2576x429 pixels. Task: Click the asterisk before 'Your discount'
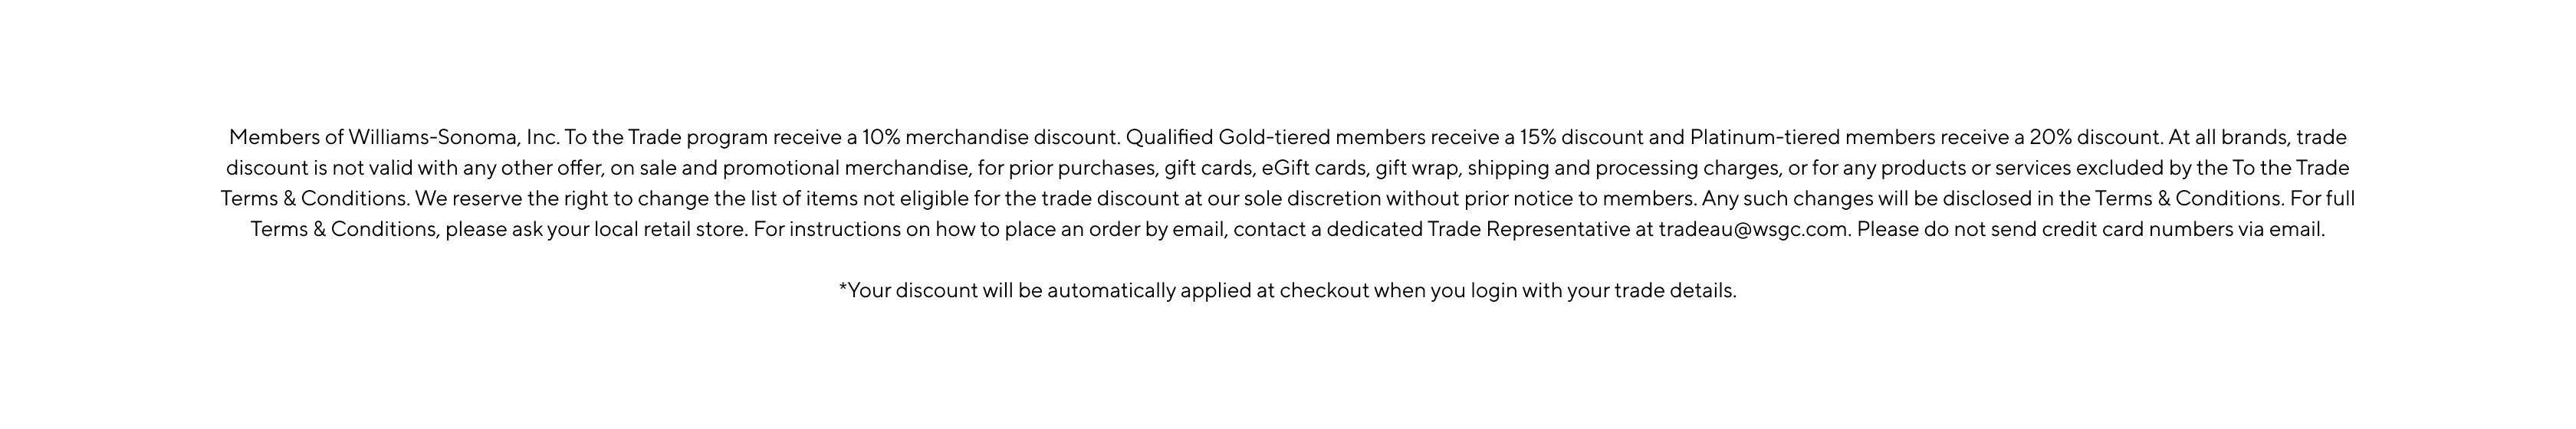[843, 288]
